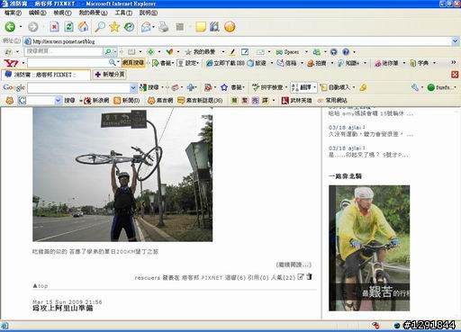The height and width of the screenshot is (332, 461).
Task: Print the page with the printer icon
Action: 164,27
